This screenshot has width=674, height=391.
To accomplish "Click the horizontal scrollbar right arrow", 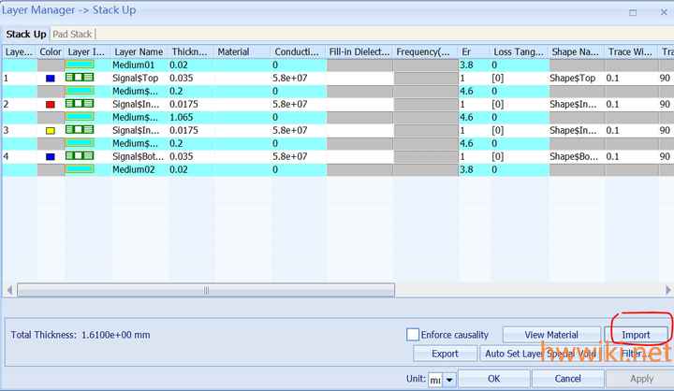I will [667, 291].
